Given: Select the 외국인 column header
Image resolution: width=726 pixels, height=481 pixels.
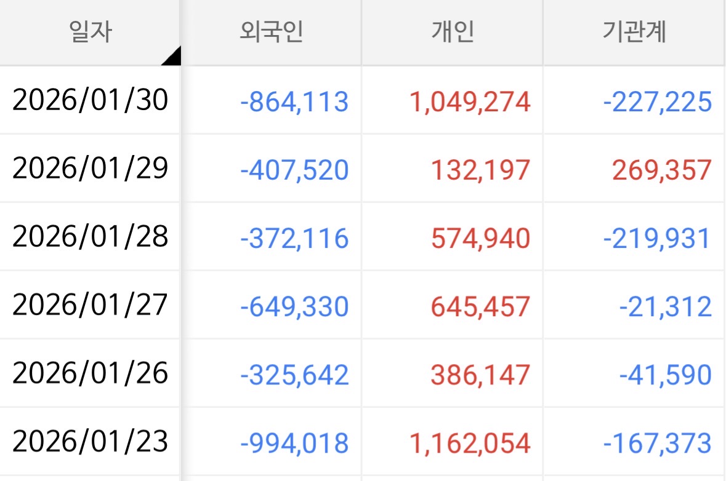Looking at the screenshot, I should point(271,32).
